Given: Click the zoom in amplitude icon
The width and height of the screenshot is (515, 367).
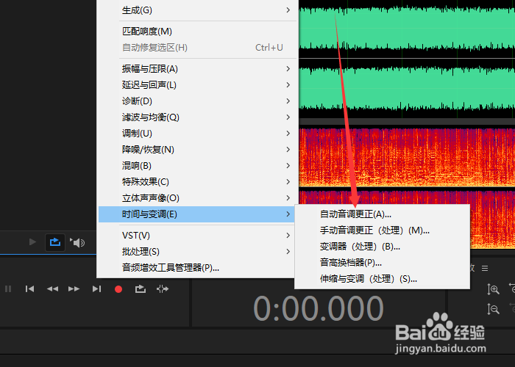Looking at the screenshot, I should 493,289.
